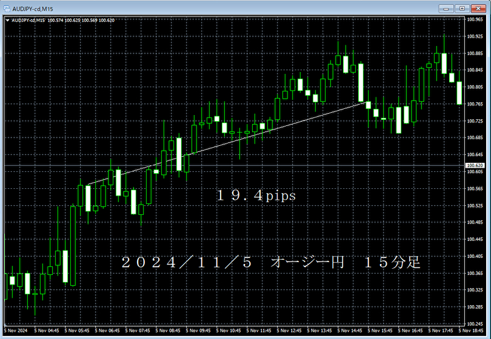Click the AUDJPY chart window icon
Screen dimensions: 491x339
pyautogui.click(x=7, y=8)
